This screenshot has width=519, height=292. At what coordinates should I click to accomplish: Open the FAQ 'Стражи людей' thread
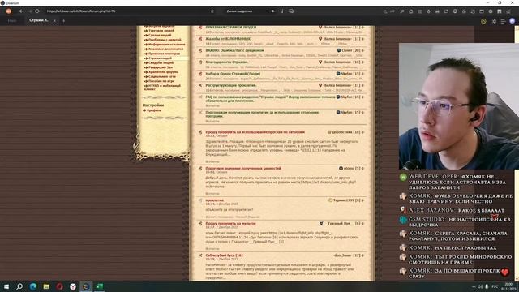point(270,99)
